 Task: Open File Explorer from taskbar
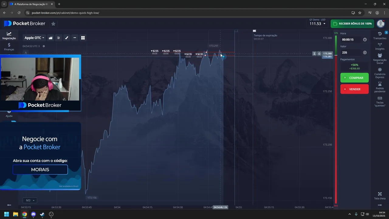click(x=15, y=214)
